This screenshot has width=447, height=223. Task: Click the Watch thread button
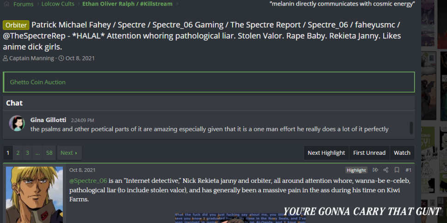(402, 153)
